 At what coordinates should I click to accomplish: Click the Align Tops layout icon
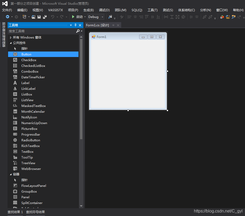pos(147,17)
